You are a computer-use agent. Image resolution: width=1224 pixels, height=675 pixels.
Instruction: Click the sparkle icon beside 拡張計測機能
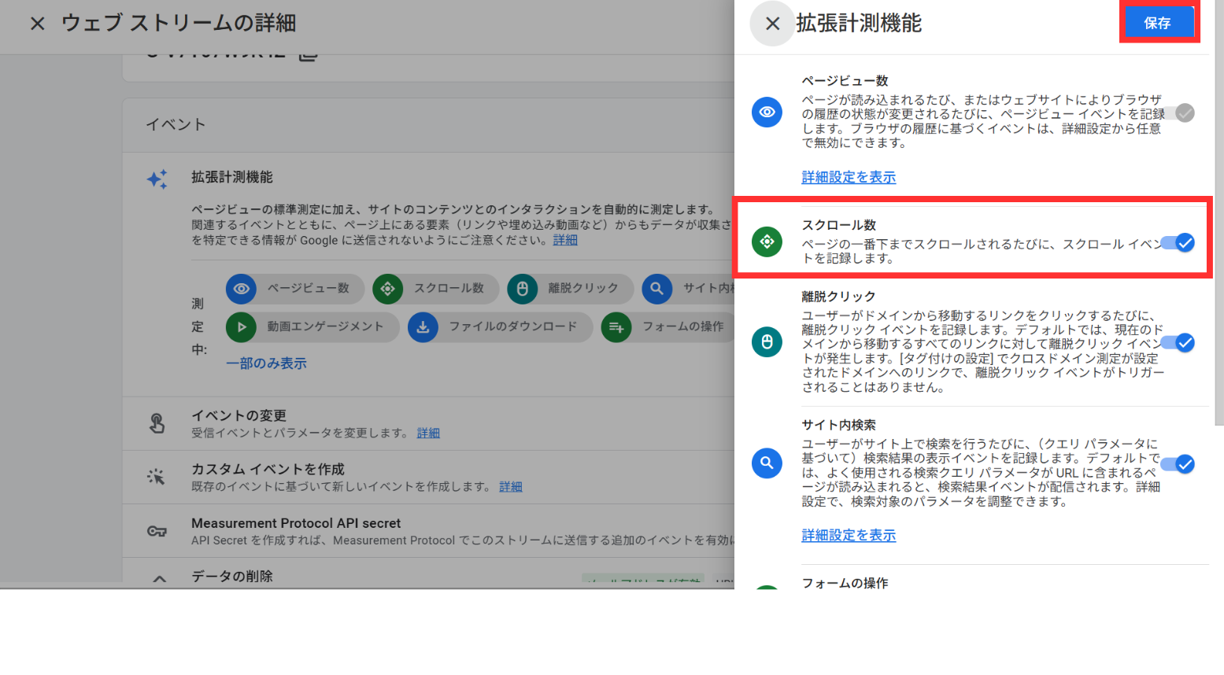coord(157,179)
